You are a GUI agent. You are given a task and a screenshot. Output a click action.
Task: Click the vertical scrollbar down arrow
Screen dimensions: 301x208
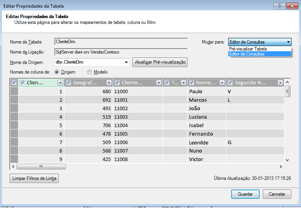point(287,160)
